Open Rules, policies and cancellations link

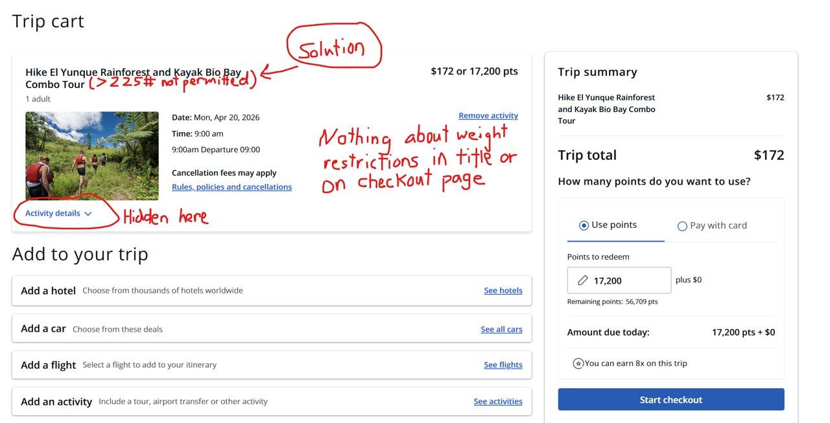(231, 187)
